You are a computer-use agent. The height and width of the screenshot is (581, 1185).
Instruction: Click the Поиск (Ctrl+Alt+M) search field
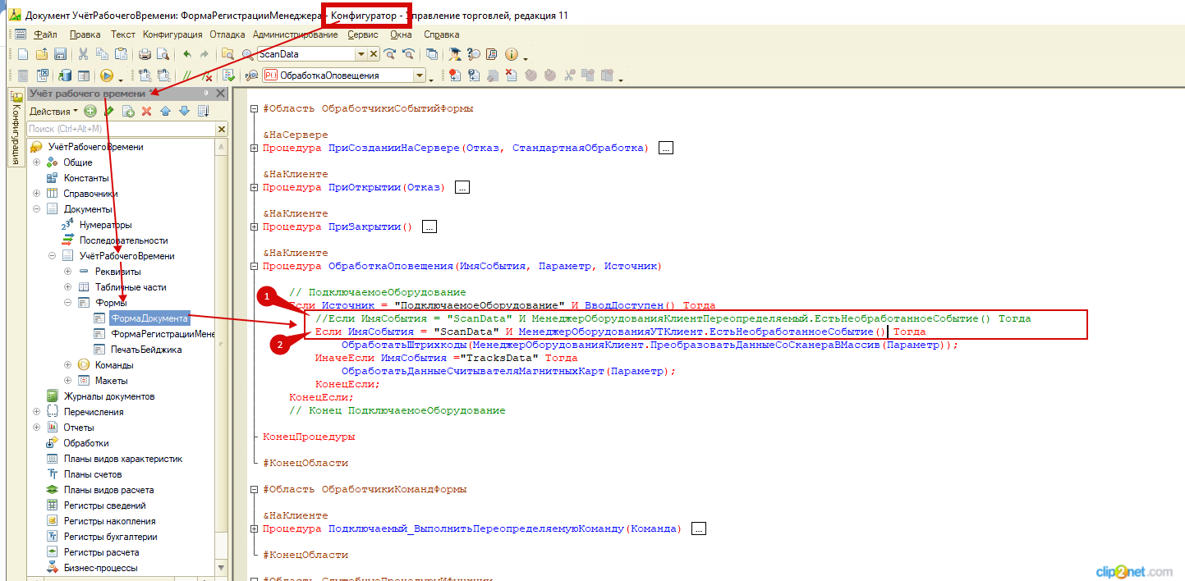point(121,129)
